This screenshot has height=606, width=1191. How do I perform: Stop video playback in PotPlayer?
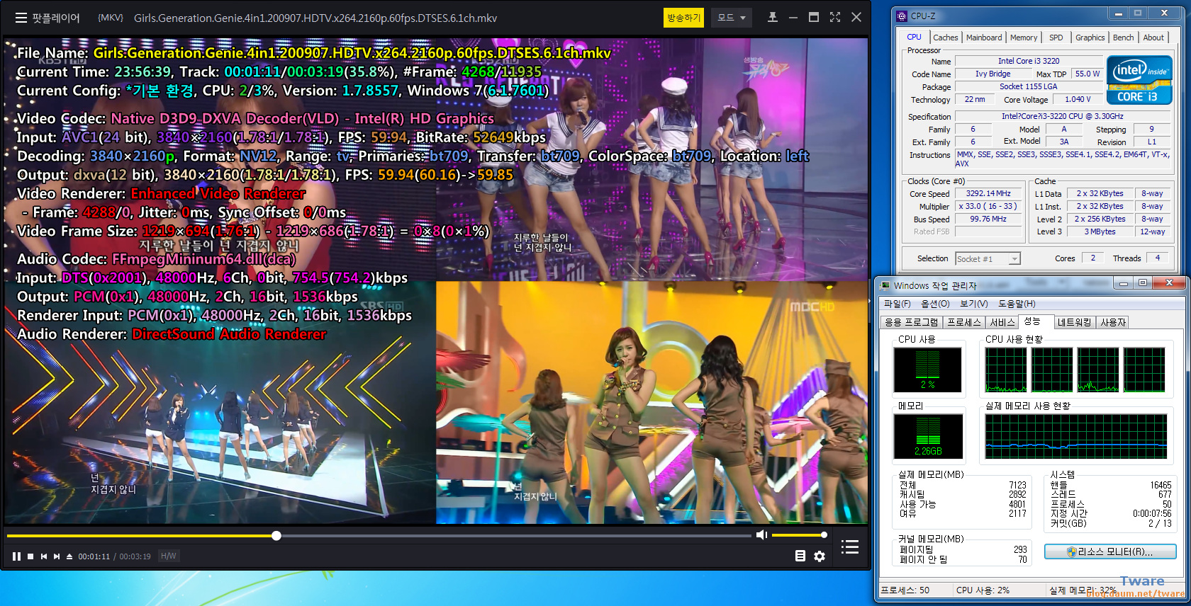tap(30, 556)
